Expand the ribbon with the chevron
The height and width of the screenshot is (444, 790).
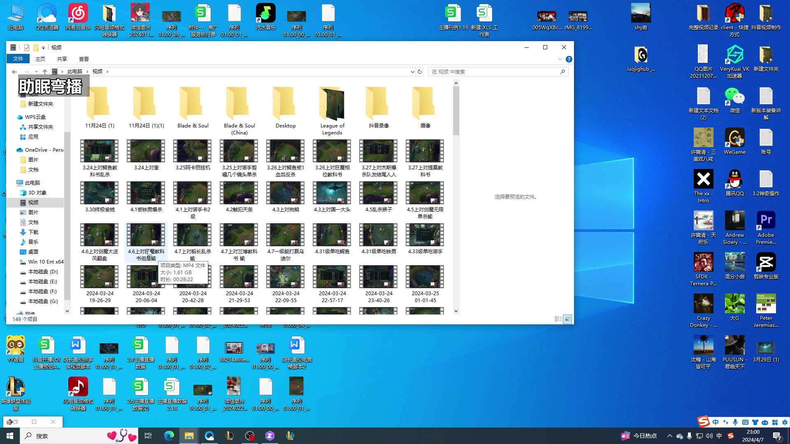(x=560, y=59)
